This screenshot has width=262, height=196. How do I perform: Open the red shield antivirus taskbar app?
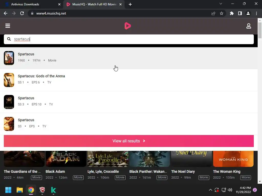pos(42,190)
